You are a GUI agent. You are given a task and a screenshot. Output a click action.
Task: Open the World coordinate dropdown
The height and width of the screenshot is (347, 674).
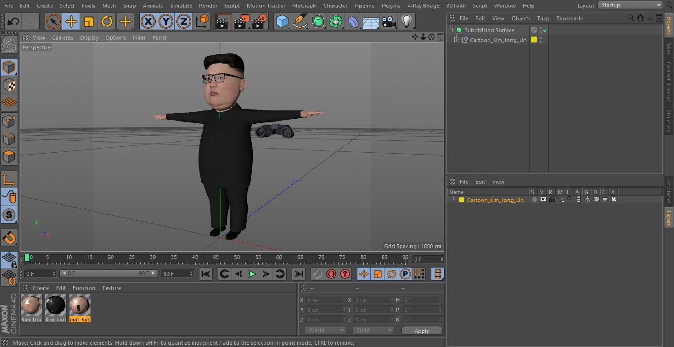[x=325, y=331]
